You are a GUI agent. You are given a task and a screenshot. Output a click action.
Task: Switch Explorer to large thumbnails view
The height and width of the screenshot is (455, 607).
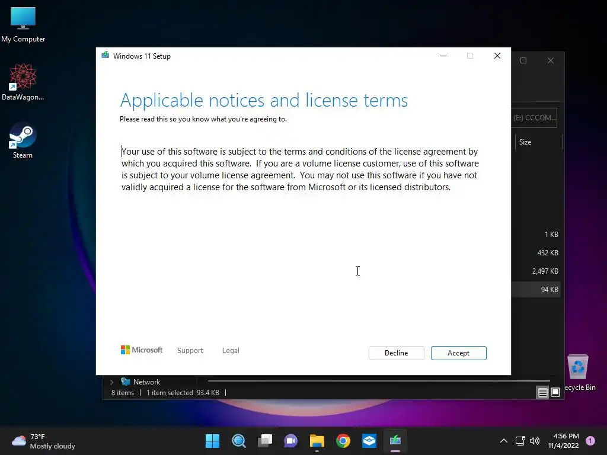555,392
